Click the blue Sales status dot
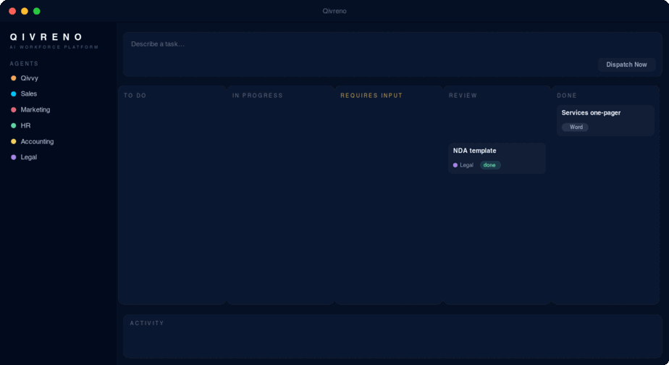The image size is (669, 365). tap(13, 94)
